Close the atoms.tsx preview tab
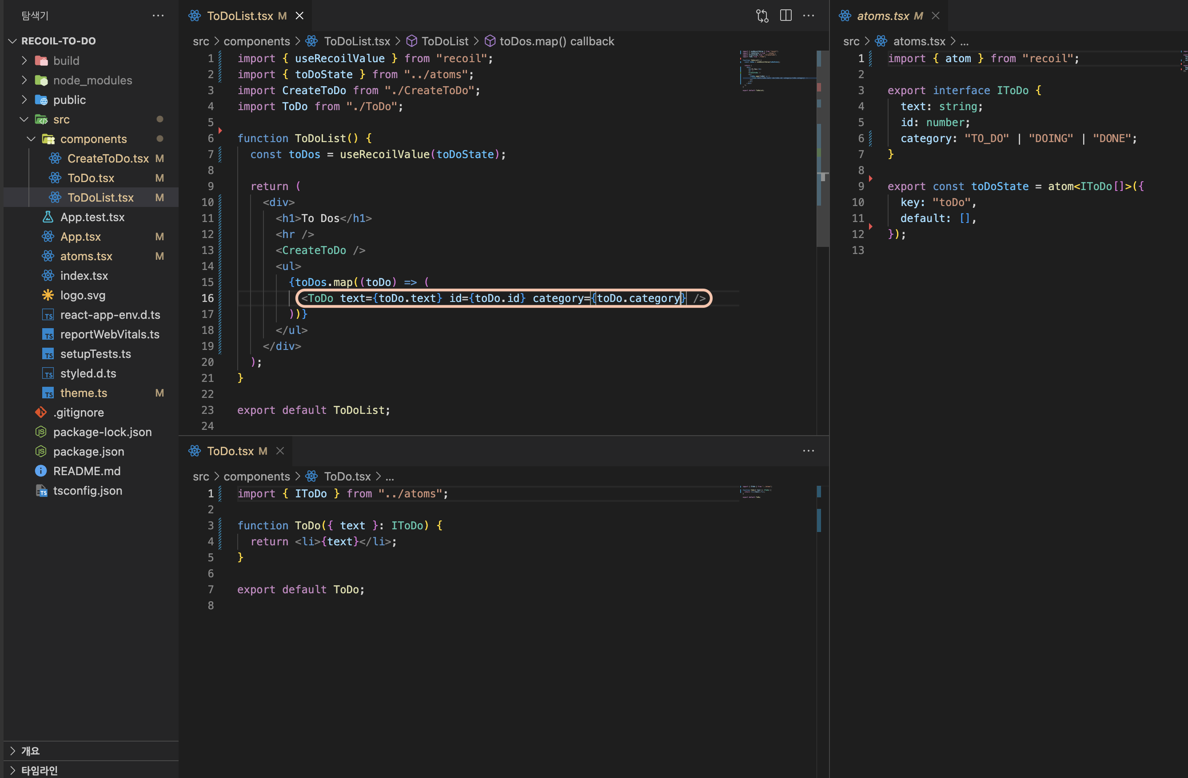This screenshot has width=1188, height=778. 936,16
